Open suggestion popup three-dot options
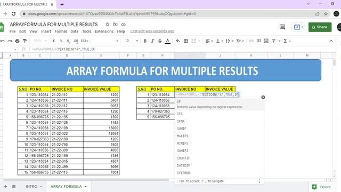The width and height of the screenshot is (341, 192). [x=259, y=181]
